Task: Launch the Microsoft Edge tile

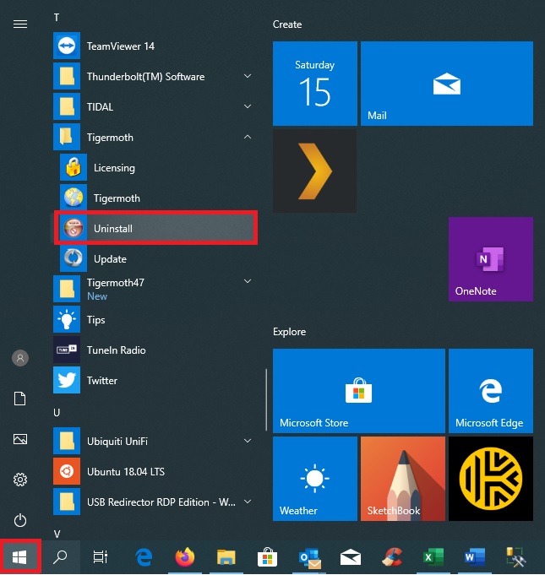Action: pyautogui.click(x=491, y=391)
